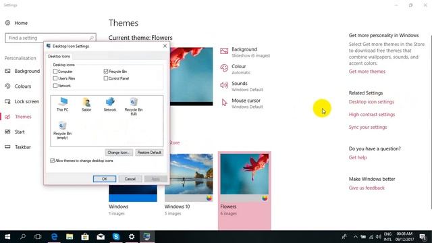Open Sounds speaker theme option icon
This screenshot has height=243, width=432.
(x=224, y=85)
